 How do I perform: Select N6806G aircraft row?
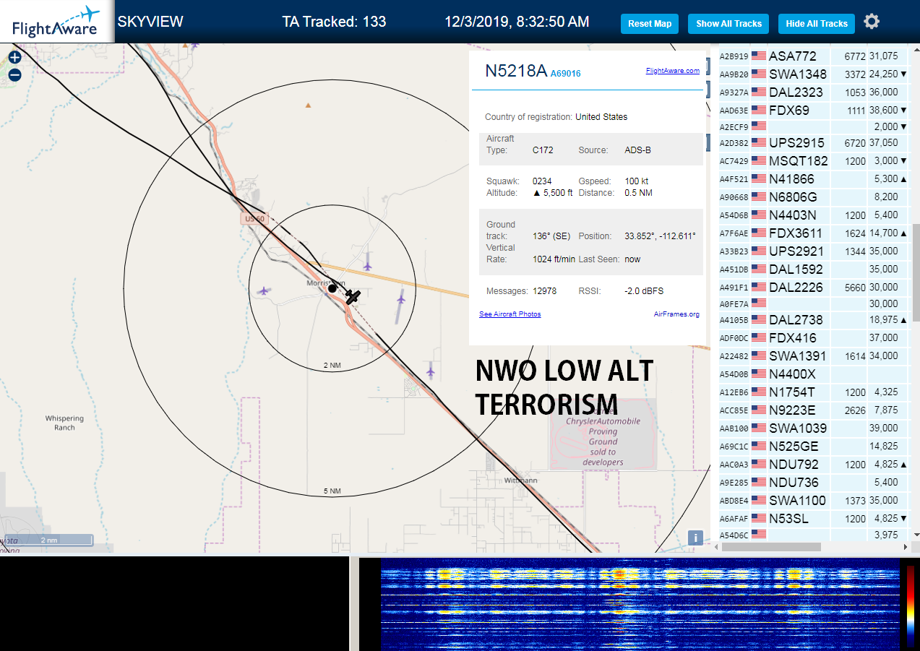click(814, 197)
